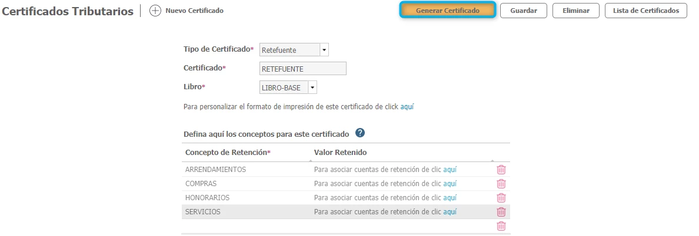699x236 pixels.
Task: Click trash icon for COMPRAS row
Action: (x=501, y=184)
